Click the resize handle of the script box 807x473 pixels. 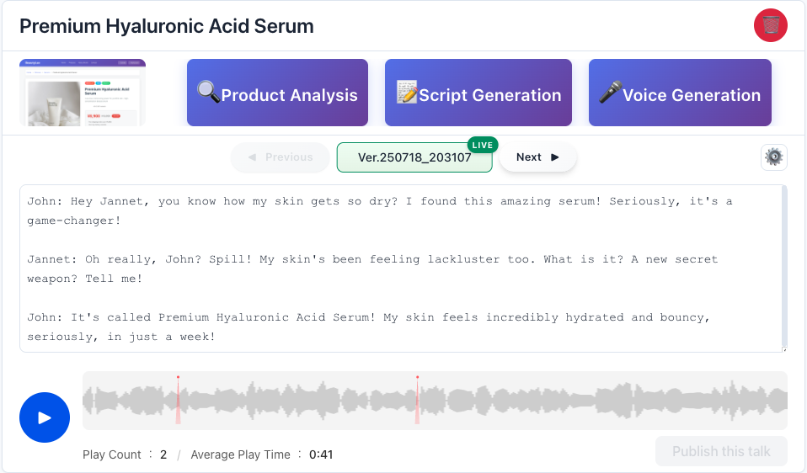[x=784, y=349]
